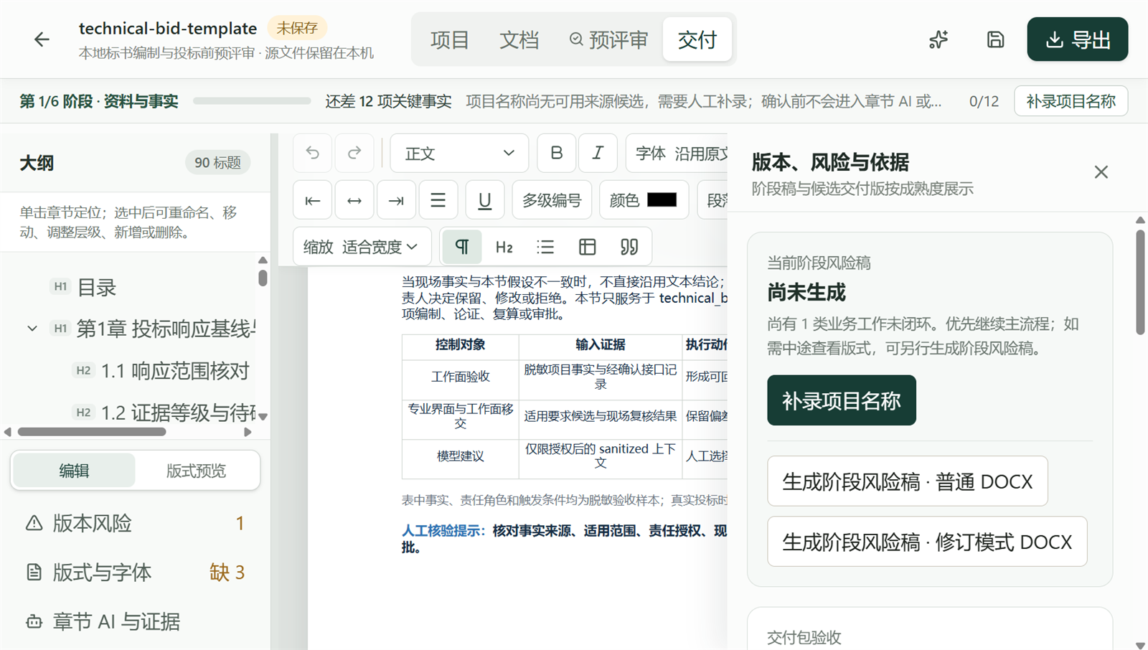Open the AI sparkle assistant icon
Screen dimensions: 1148x650
[x=938, y=39]
